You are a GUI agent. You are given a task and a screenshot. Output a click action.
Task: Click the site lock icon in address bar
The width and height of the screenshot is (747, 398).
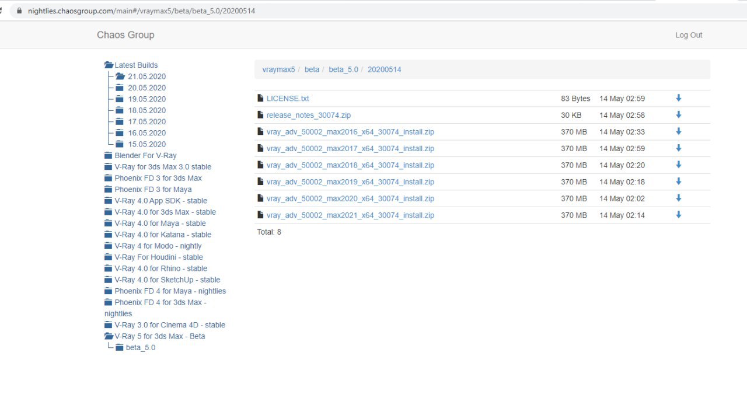coord(20,11)
